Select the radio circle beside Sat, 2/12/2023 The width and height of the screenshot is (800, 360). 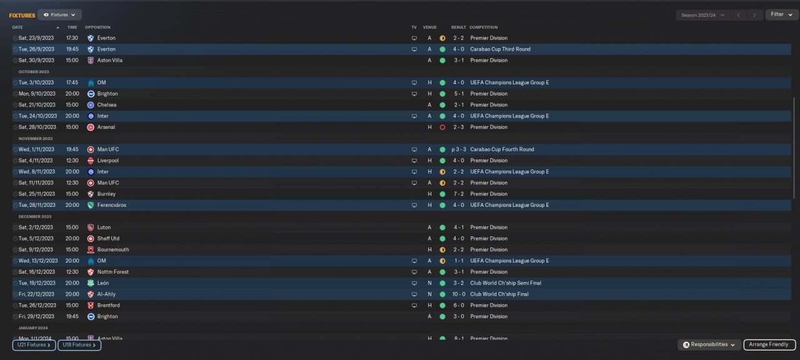pos(16,227)
